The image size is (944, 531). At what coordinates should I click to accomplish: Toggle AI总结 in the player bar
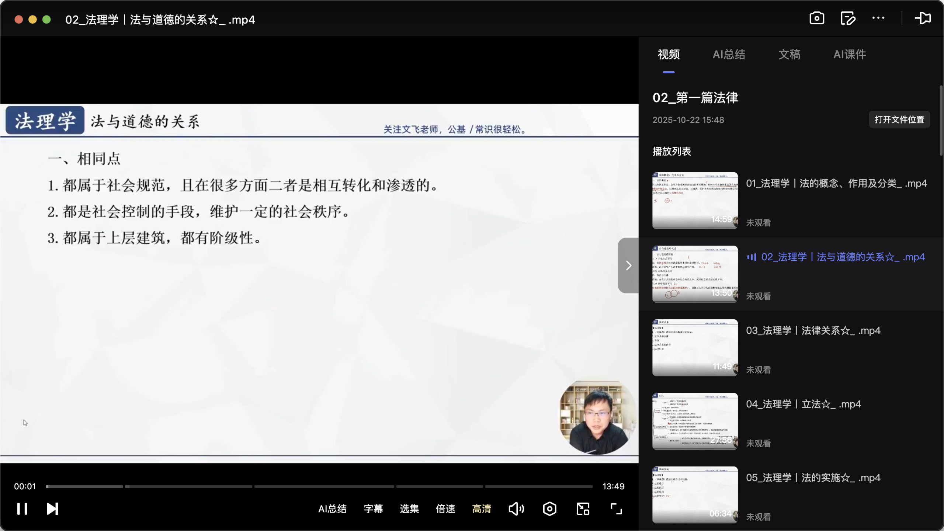[x=332, y=509]
